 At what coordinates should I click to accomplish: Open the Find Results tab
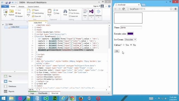pos(43,93)
